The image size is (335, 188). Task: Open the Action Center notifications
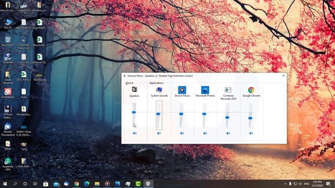pyautogui.click(x=328, y=184)
